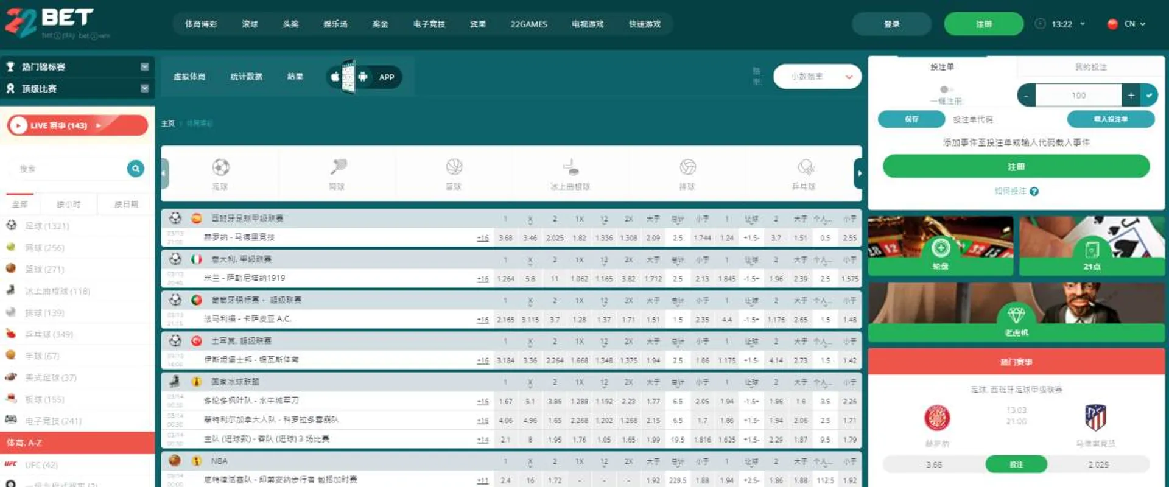This screenshot has height=487, width=1169.
Task: Select the 按小时 filter tab
Action: point(68,204)
